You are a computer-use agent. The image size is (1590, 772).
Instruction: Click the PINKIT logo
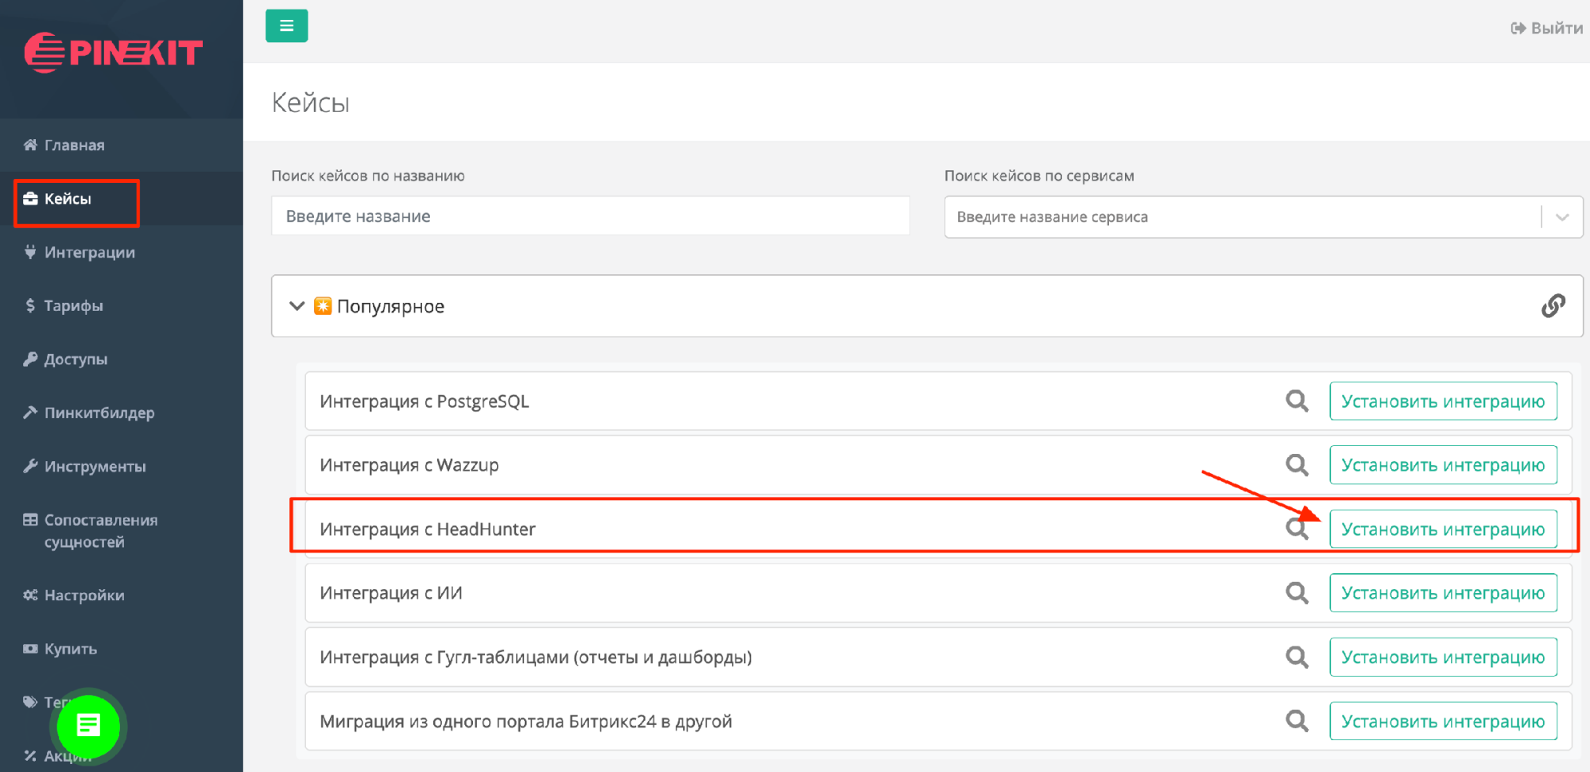pos(114,53)
